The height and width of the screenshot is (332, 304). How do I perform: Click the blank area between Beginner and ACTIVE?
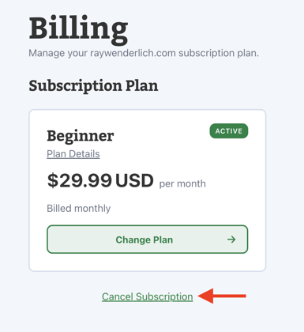(162, 136)
